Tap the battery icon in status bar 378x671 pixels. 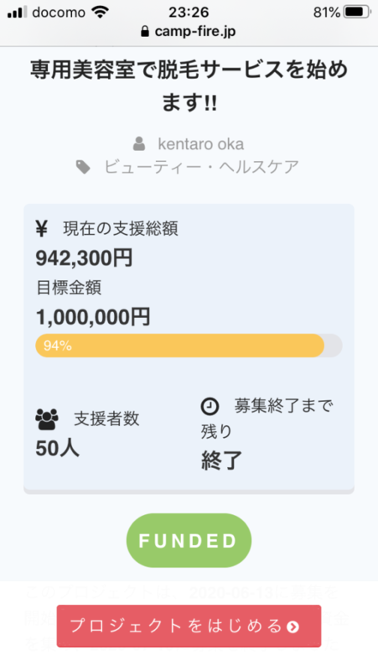click(x=358, y=12)
